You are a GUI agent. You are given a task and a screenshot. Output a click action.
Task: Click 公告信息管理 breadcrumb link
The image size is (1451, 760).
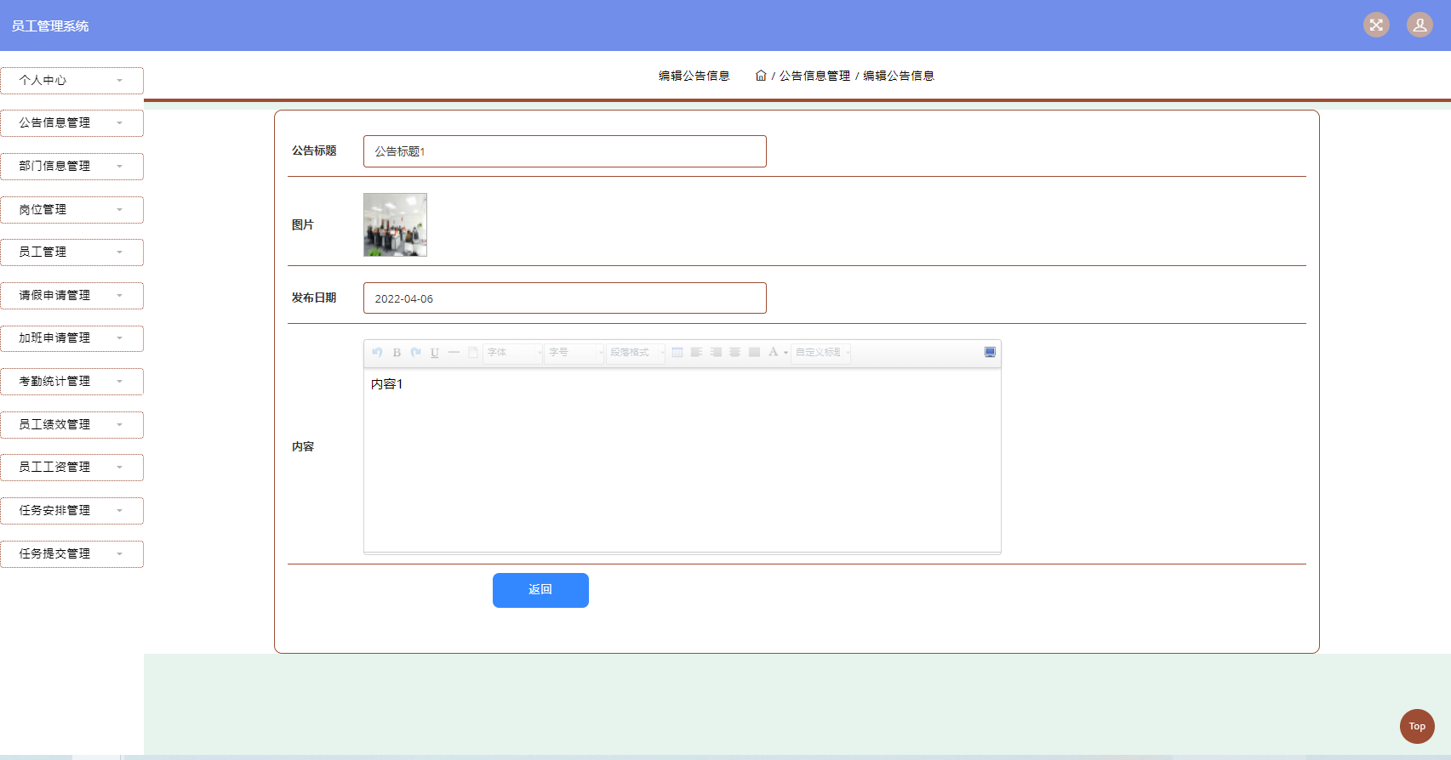coord(814,76)
